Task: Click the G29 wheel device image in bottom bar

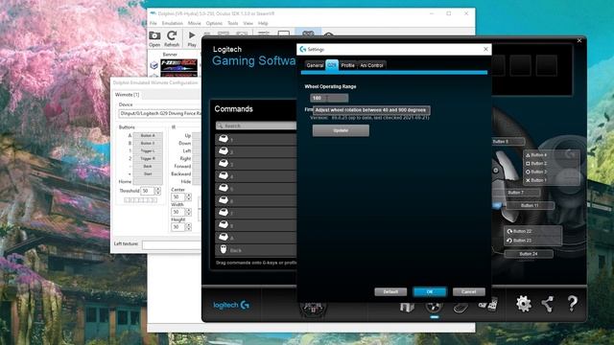Action: (313, 309)
